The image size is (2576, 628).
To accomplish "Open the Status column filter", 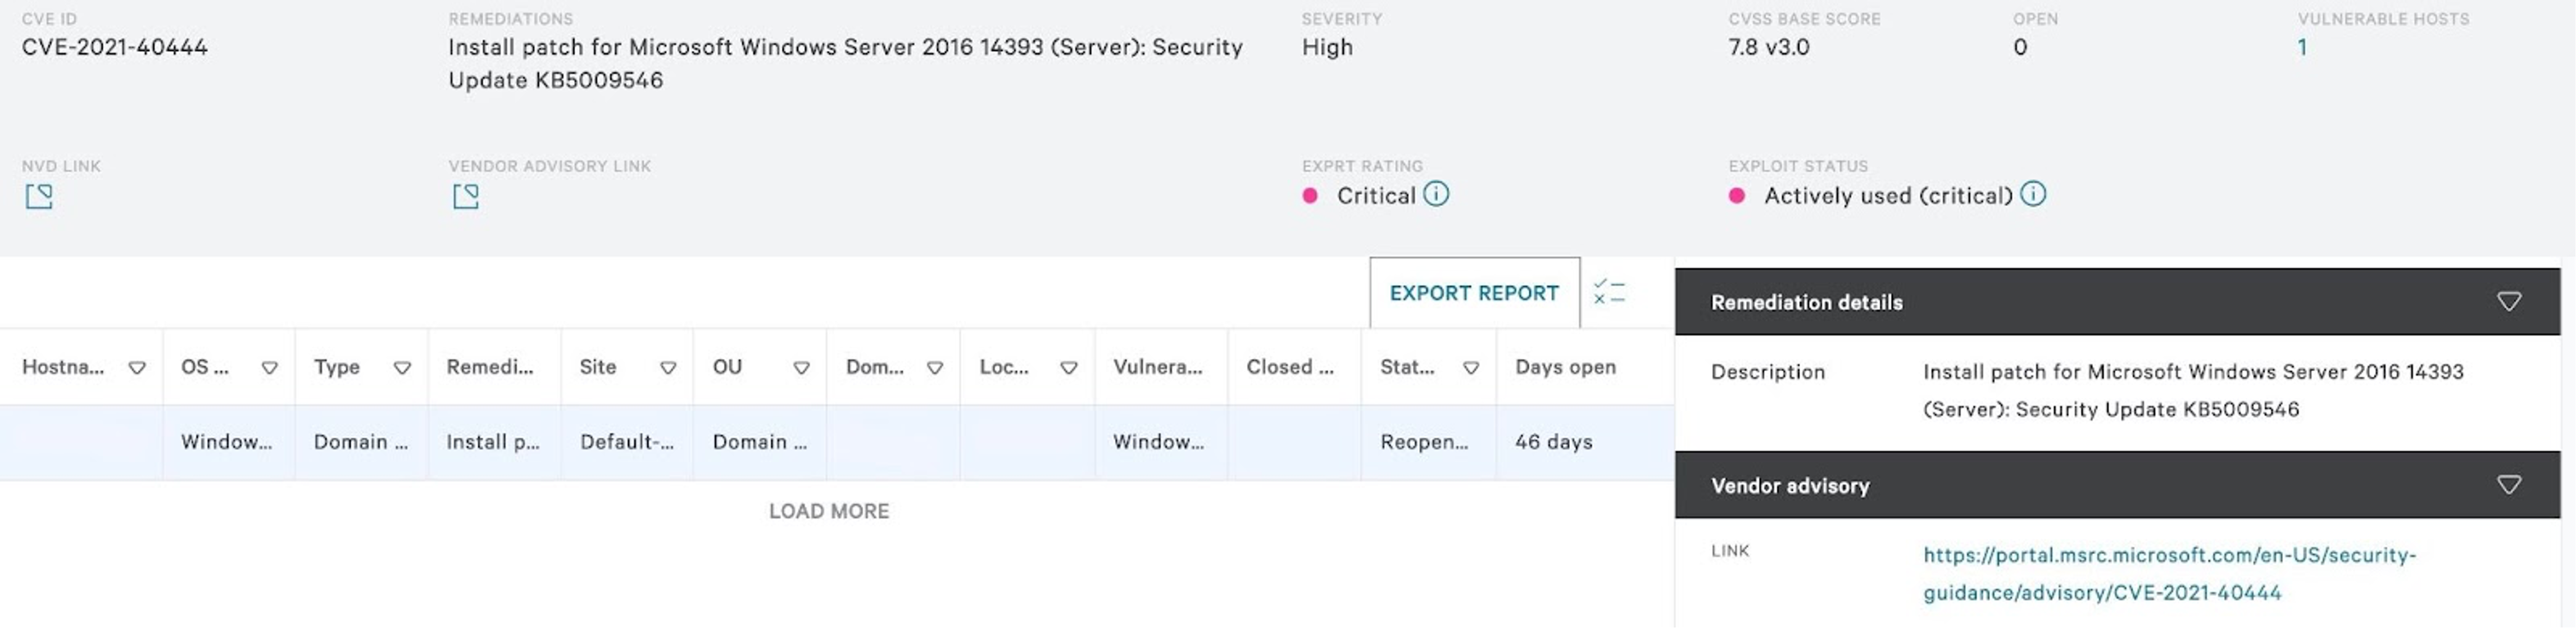I will point(1471,368).
